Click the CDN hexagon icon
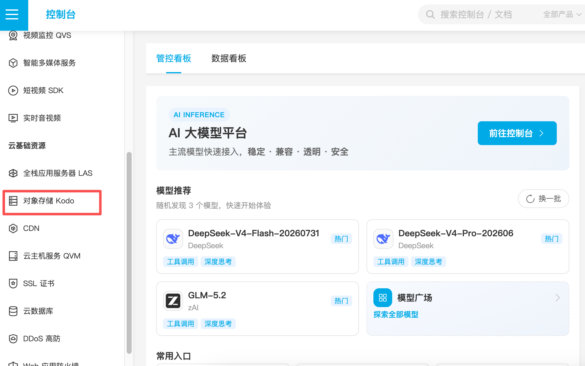 click(x=13, y=228)
